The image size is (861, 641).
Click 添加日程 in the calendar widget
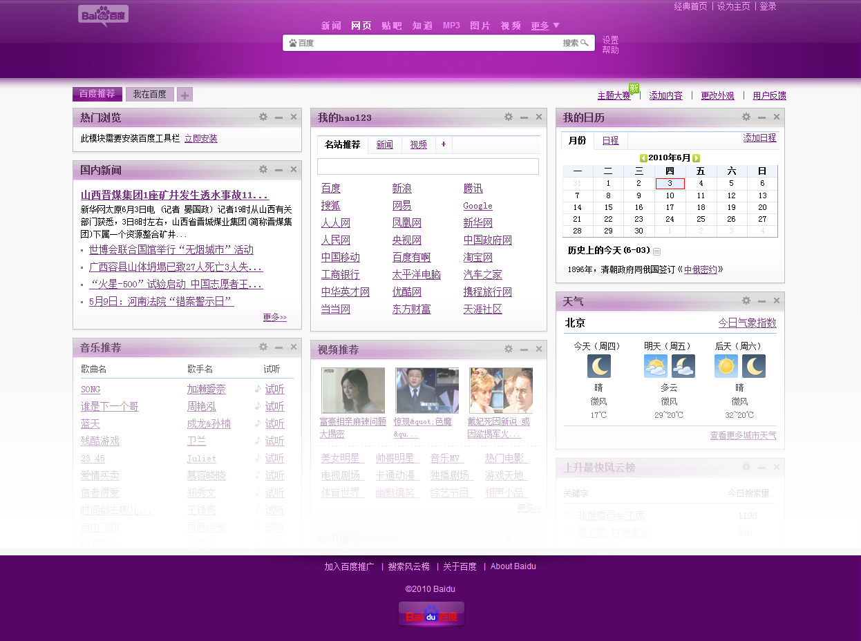(759, 137)
